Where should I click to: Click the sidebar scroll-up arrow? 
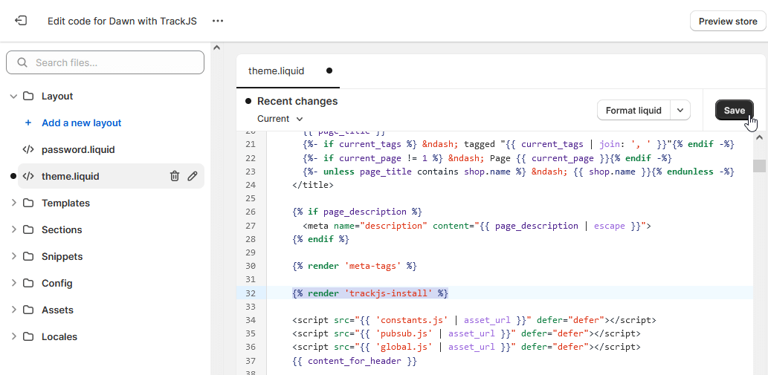(217, 48)
